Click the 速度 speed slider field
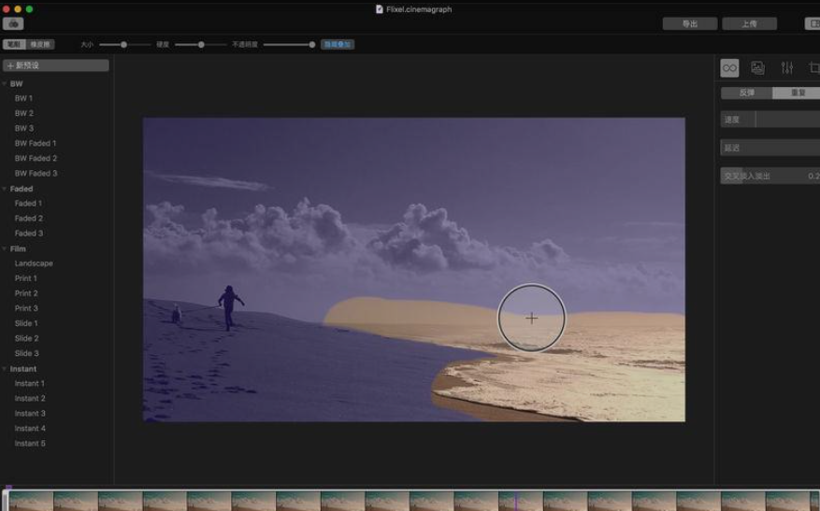The height and width of the screenshot is (511, 820). tap(770, 120)
